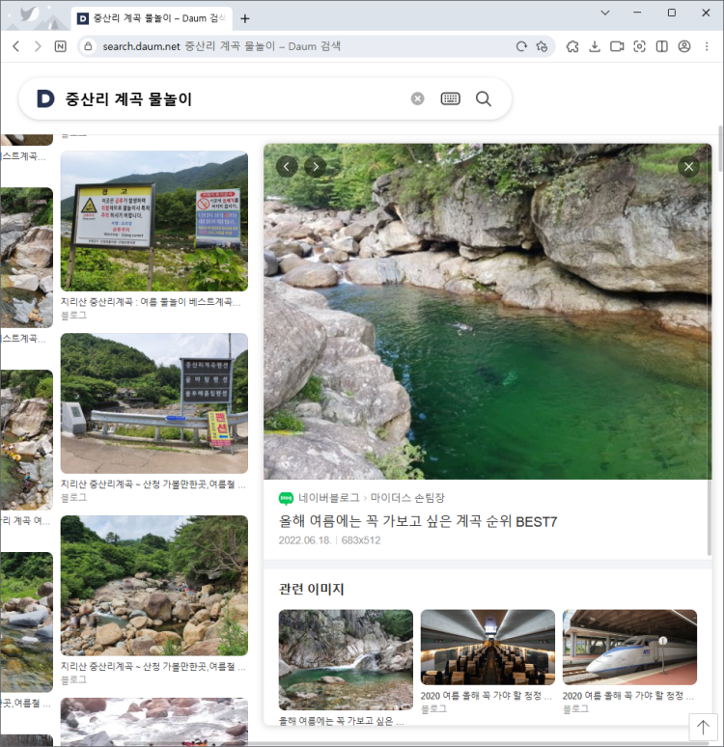Open the virtual keyboard input
724x747 pixels.
tap(451, 98)
